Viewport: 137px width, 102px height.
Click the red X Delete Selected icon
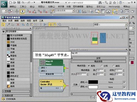pos(18,25)
